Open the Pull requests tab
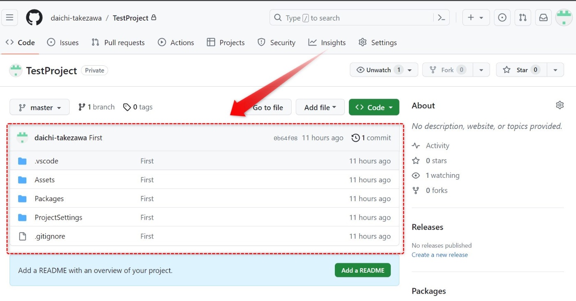Image resolution: width=576 pixels, height=301 pixels. pos(118,42)
